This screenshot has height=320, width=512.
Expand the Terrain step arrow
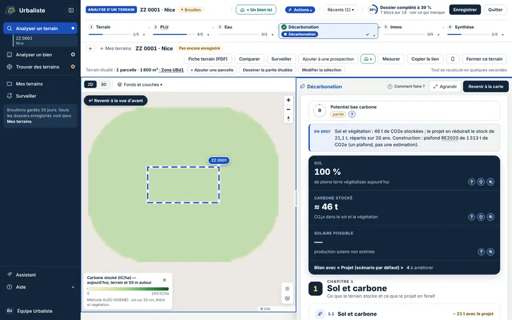click(x=143, y=35)
